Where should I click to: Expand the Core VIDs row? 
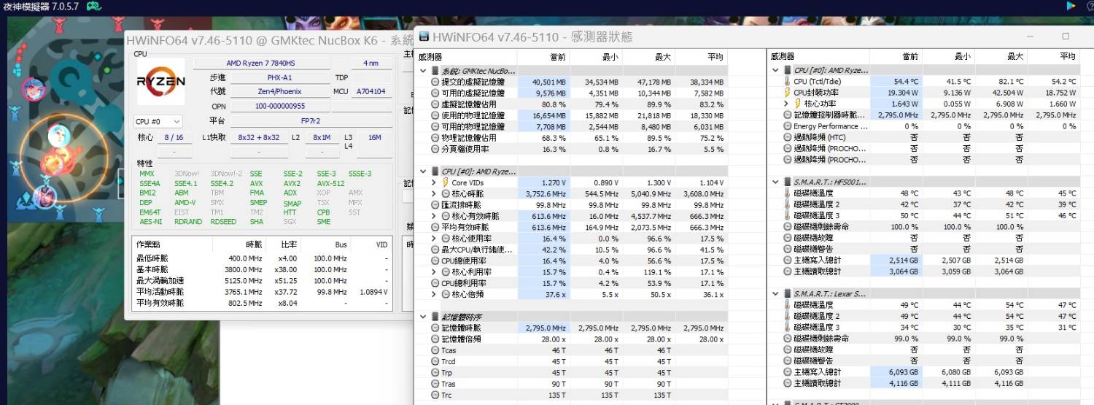435,182
